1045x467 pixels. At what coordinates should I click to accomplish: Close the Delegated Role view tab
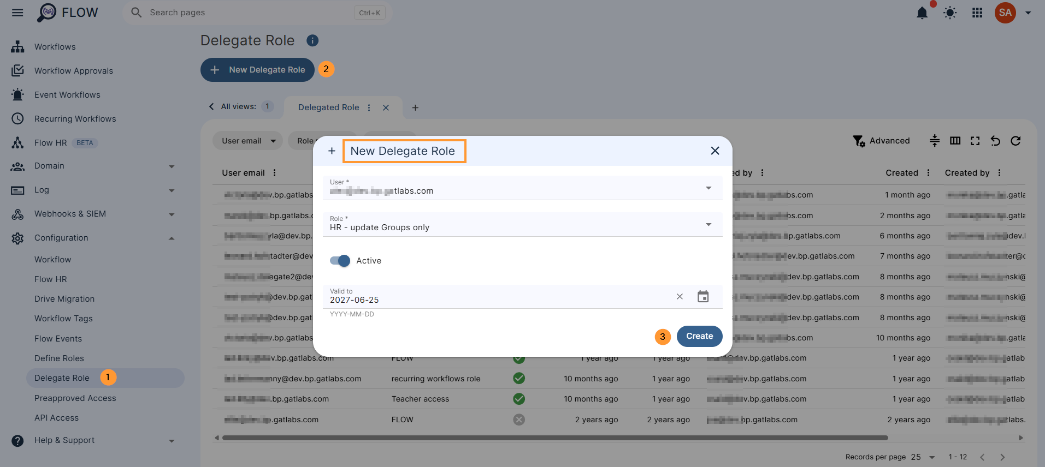386,107
